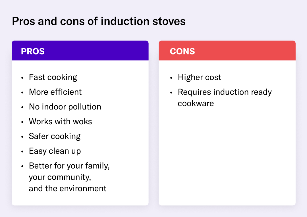The height and width of the screenshot is (217, 307).
Task: Click the bullet dot beside "Easy clean up"
Action: (x=22, y=151)
